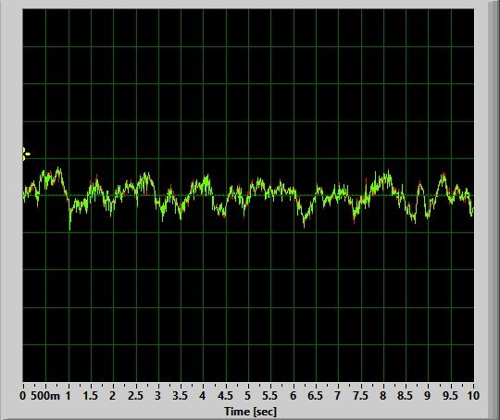Viewport: 500px width, 420px height.
Task: Click the "Time [sec]" axis label
Action: point(250,411)
